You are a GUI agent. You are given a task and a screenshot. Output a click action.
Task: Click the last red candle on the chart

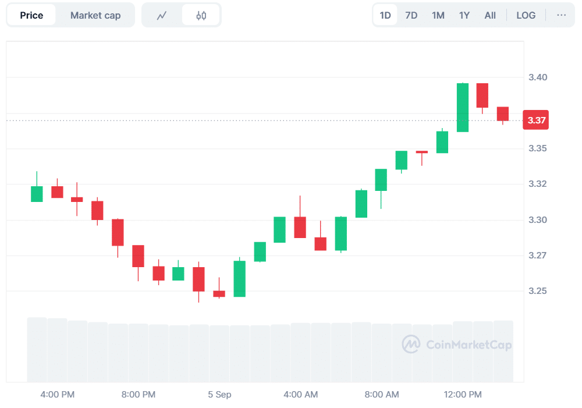point(503,114)
